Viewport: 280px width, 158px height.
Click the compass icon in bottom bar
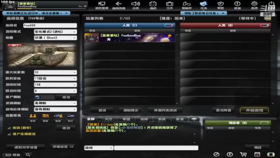coord(216,154)
